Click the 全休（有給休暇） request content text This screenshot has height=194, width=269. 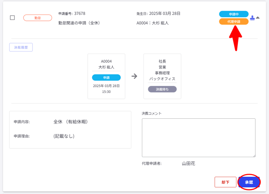point(71,122)
